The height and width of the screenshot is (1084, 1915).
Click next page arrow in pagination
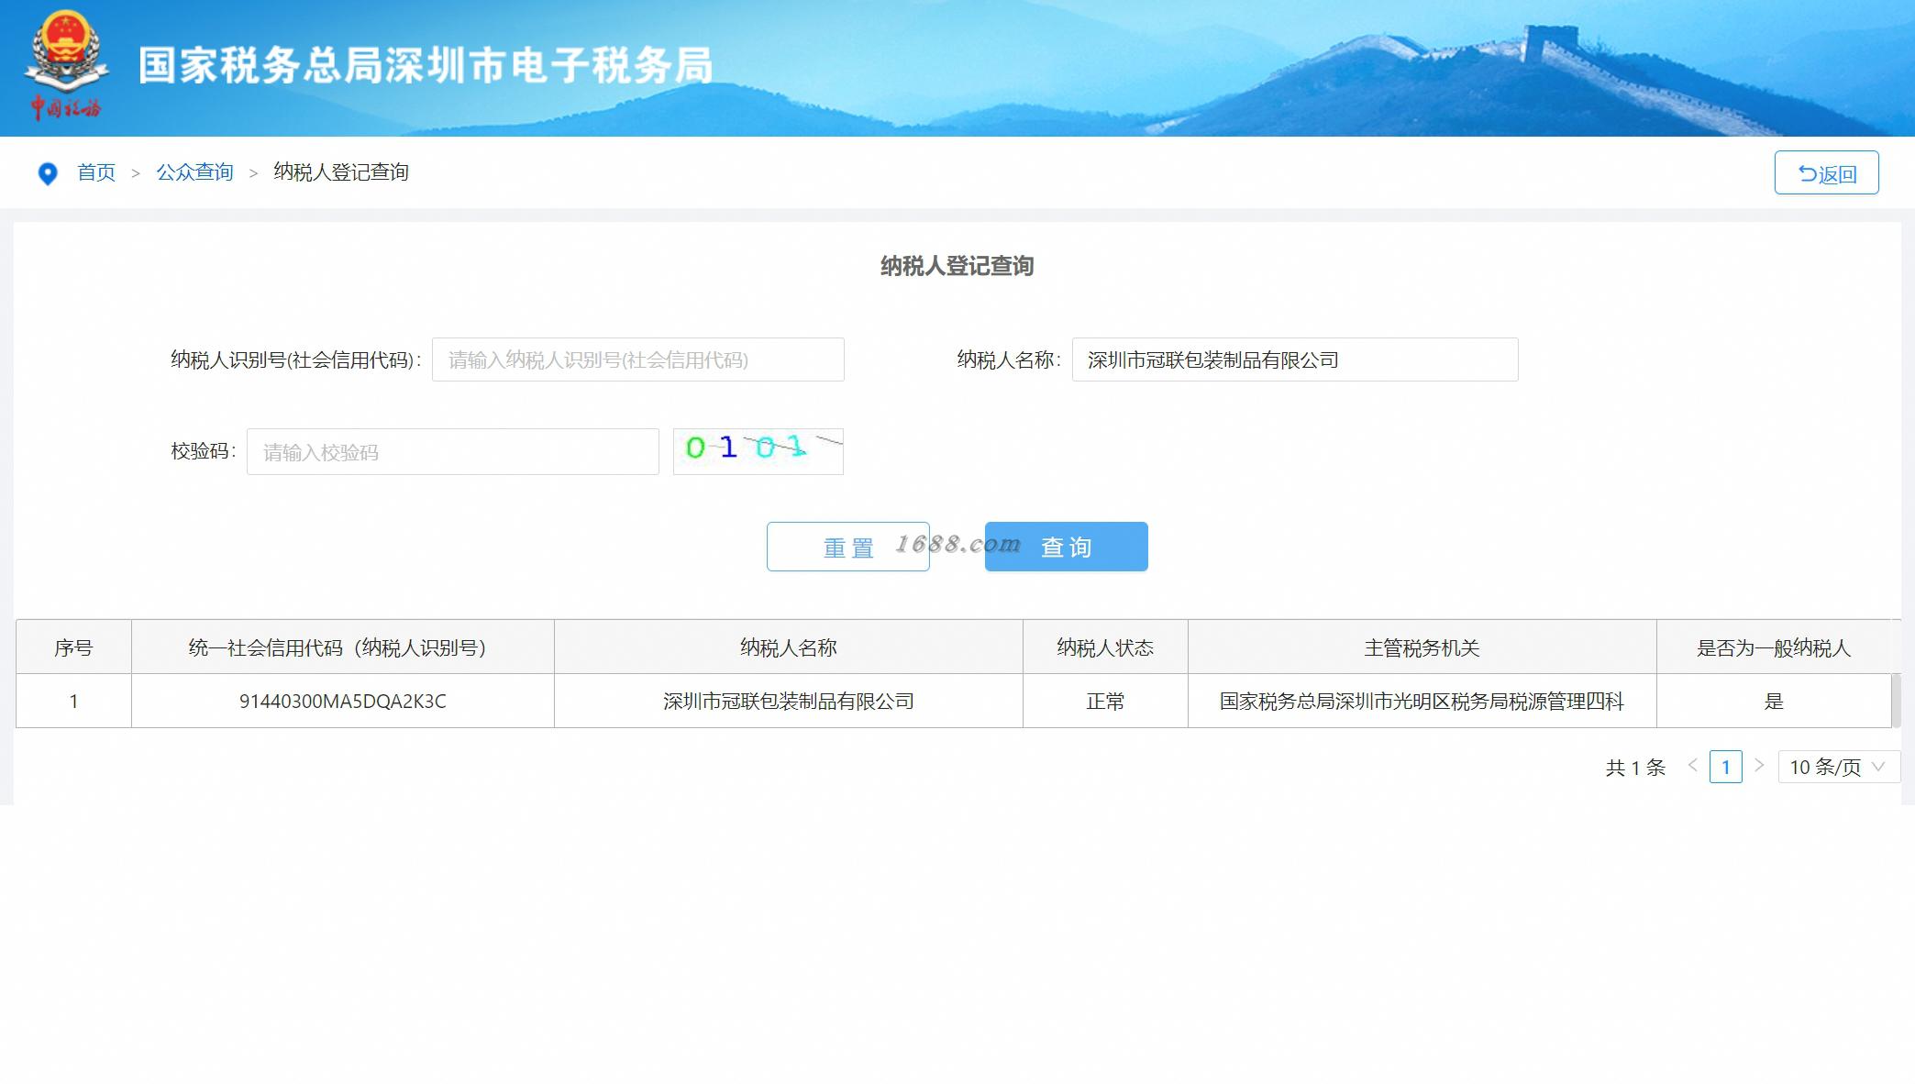click(x=1759, y=766)
